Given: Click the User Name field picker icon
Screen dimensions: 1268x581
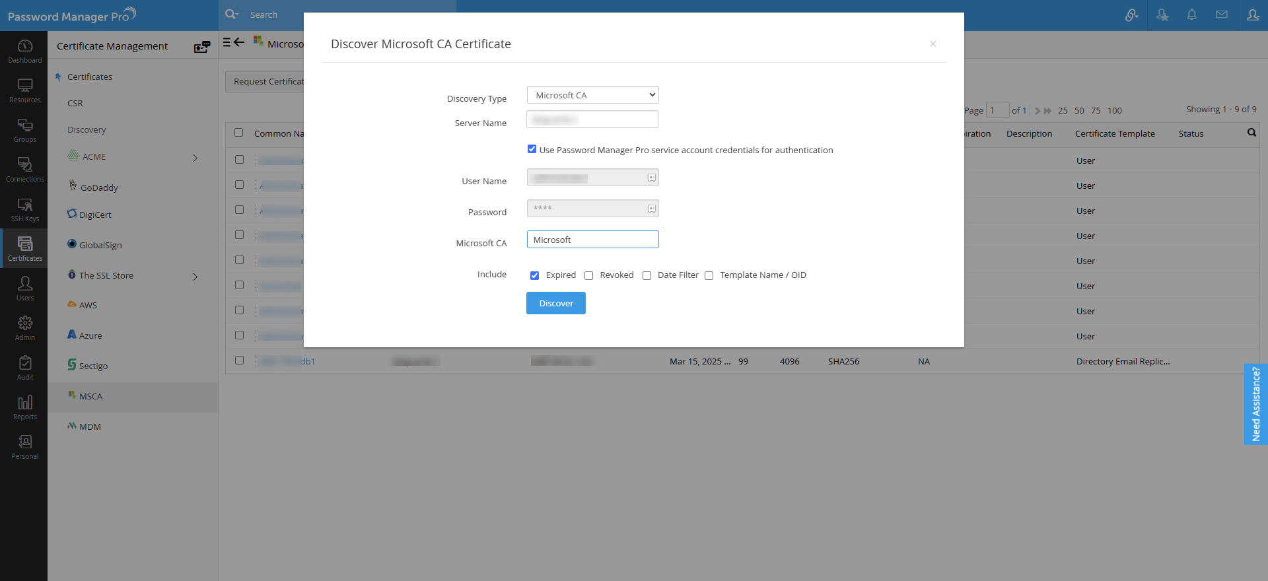Looking at the screenshot, I should [652, 178].
